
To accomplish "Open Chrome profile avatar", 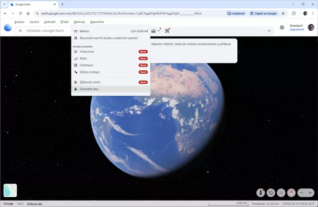I will pyautogui.click(x=305, y=13).
